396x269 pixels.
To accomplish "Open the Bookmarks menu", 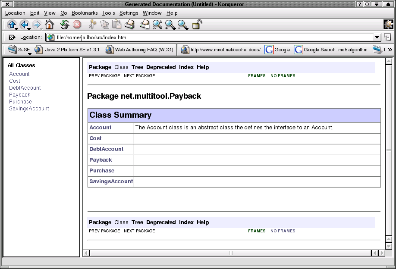I will click(x=85, y=13).
